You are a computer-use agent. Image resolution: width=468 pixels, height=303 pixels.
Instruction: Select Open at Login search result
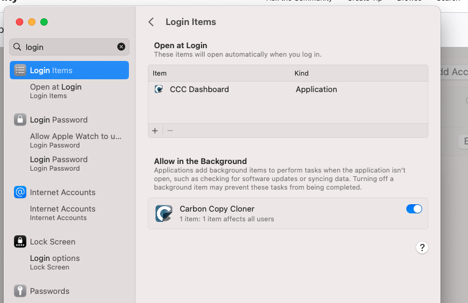[56, 90]
